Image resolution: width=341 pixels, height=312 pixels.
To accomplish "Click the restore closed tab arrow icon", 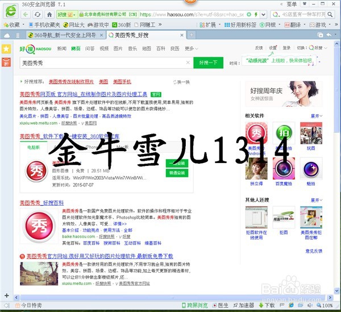I will coord(329,35).
